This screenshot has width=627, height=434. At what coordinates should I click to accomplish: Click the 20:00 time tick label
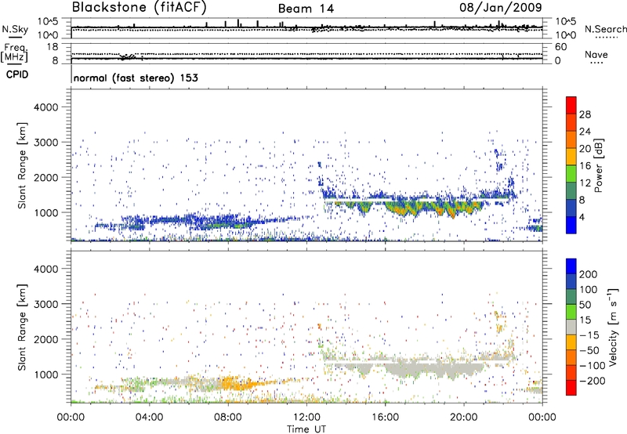464,418
